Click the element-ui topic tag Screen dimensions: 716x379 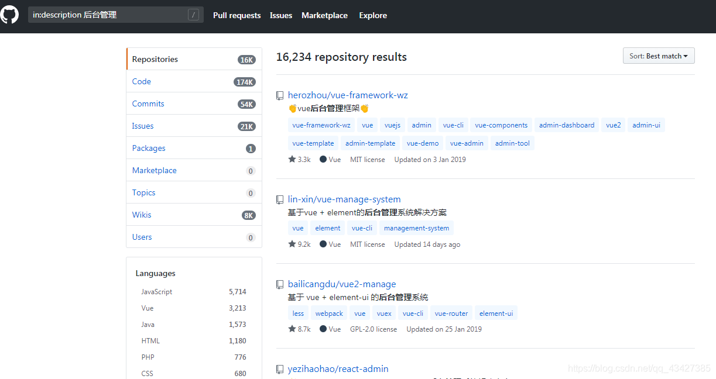tap(496, 313)
